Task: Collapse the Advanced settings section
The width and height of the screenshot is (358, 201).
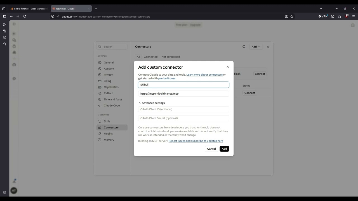Action: pos(152,103)
